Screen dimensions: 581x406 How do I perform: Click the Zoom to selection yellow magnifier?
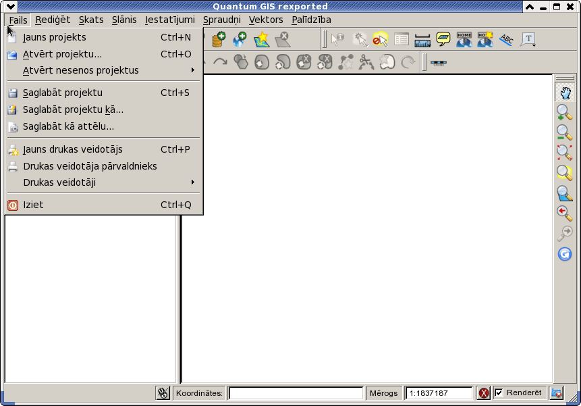pyautogui.click(x=564, y=172)
